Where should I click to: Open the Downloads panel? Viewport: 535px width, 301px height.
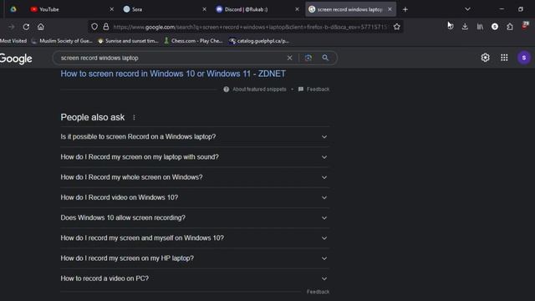(x=465, y=27)
